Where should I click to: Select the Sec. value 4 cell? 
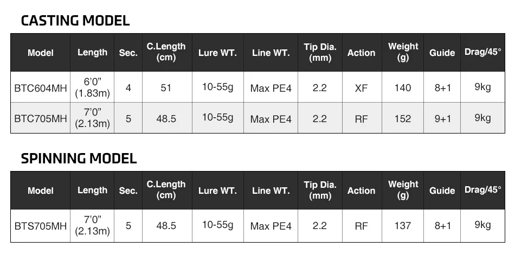coord(128,88)
